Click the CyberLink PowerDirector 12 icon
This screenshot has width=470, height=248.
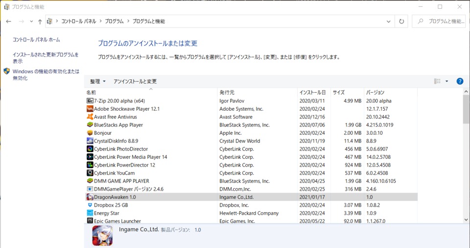(90, 165)
